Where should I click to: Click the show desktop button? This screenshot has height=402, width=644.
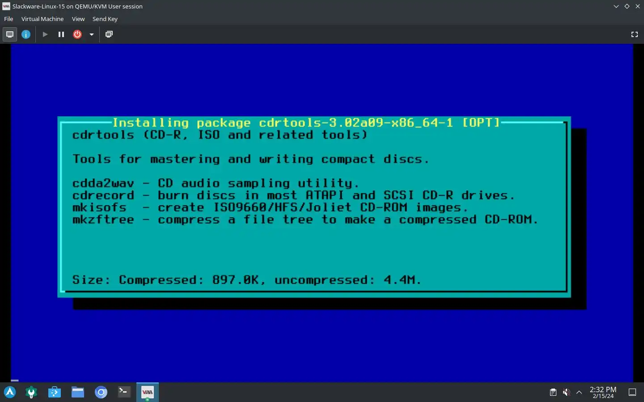(632, 392)
